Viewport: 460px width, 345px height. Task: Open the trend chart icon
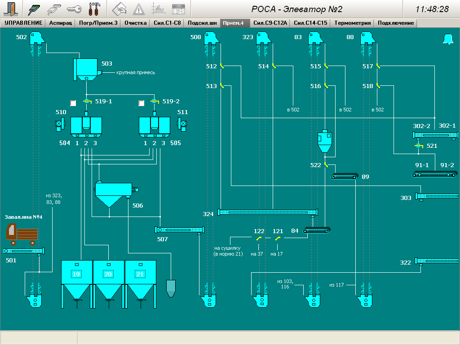point(158,9)
